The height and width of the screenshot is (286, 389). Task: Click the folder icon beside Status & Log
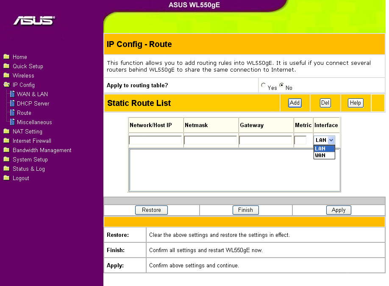[x=7, y=169]
